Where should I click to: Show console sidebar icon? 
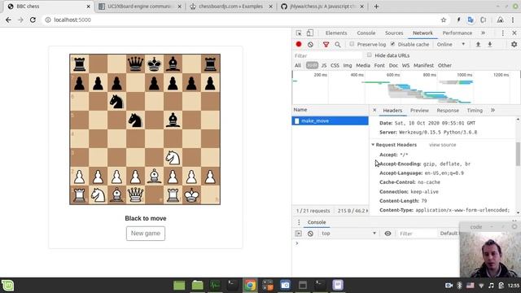[299, 234]
